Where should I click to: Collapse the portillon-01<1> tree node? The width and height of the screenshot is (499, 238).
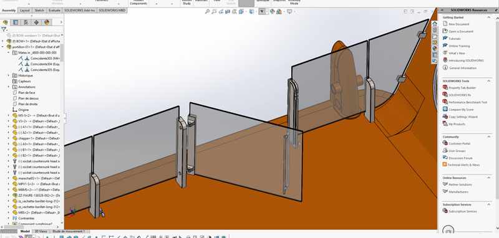coord(3,47)
